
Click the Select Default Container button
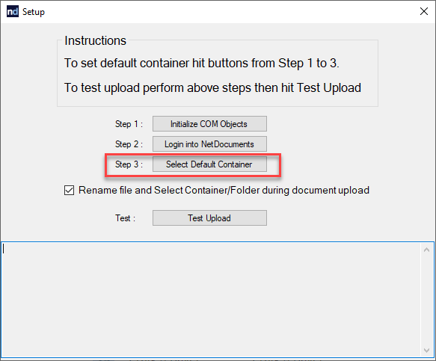pos(209,164)
